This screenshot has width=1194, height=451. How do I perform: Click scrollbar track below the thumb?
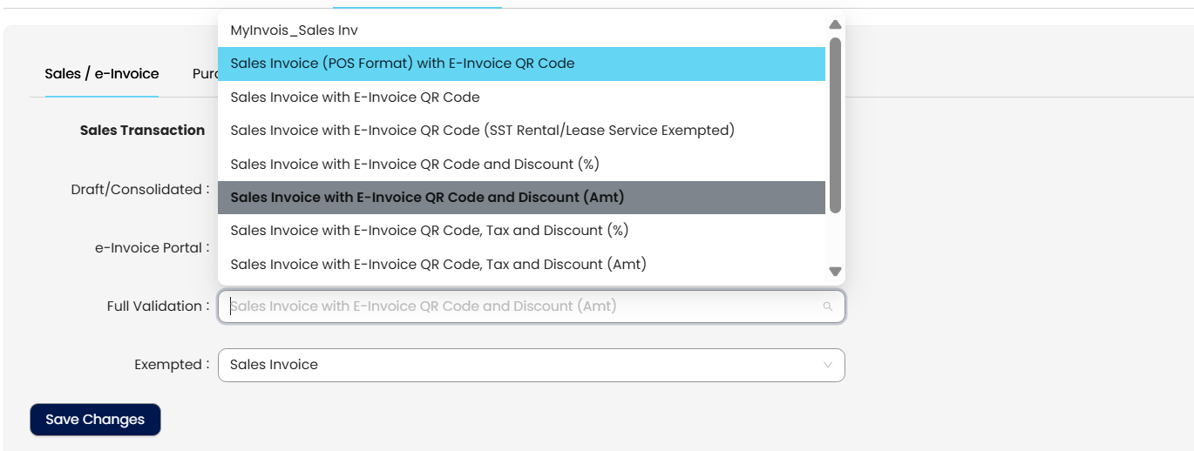[835, 239]
